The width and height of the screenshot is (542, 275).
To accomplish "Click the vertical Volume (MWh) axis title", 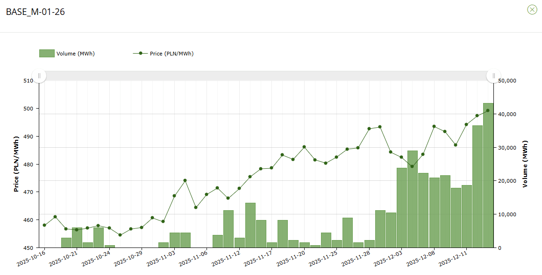I will [x=525, y=164].
